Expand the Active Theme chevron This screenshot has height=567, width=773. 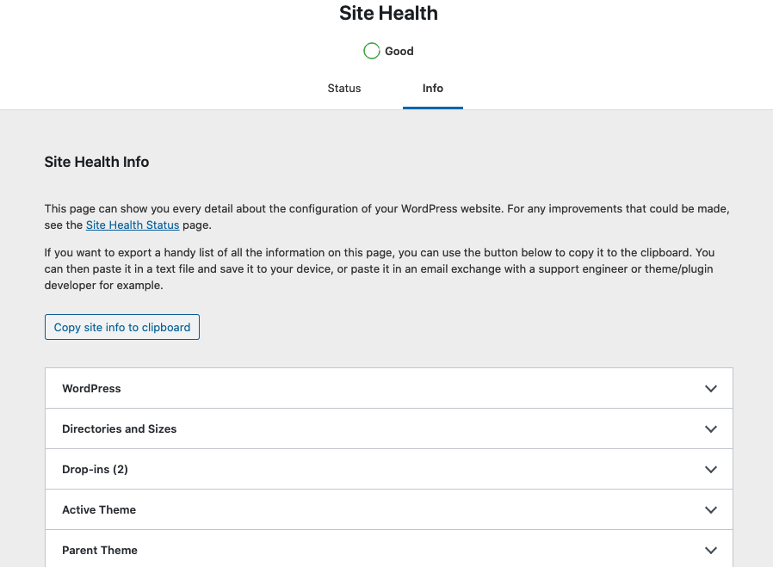(710, 510)
